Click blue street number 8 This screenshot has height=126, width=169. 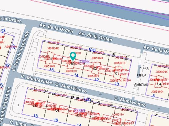(153, 96)
